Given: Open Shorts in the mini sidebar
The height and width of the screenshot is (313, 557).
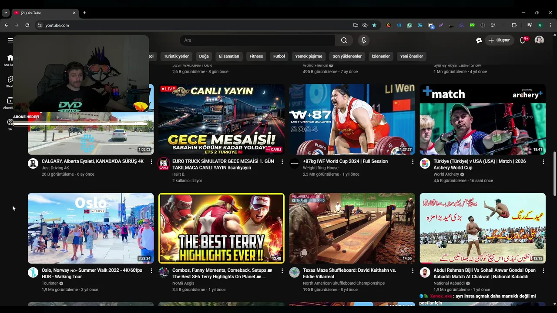Looking at the screenshot, I should click(10, 81).
